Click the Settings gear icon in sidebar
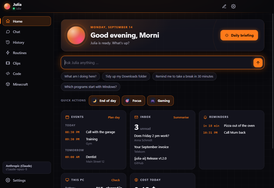Image resolution: width=274 pixels, height=188 pixels. 8,180
